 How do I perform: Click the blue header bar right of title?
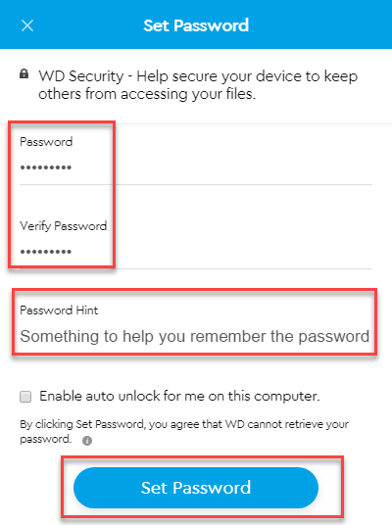[319, 24]
